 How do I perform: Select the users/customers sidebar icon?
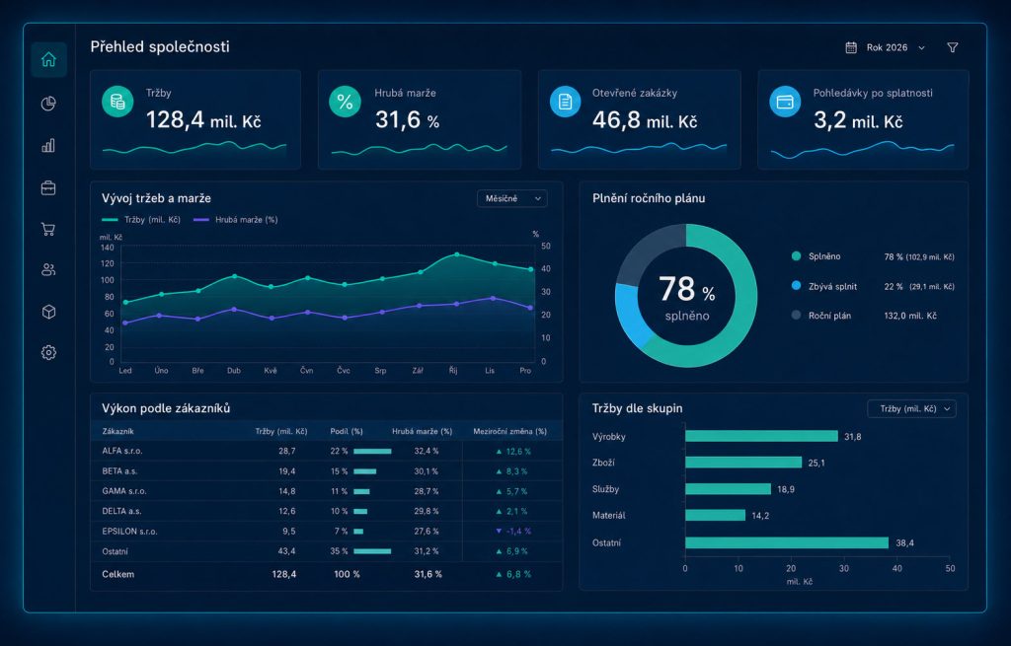48,270
